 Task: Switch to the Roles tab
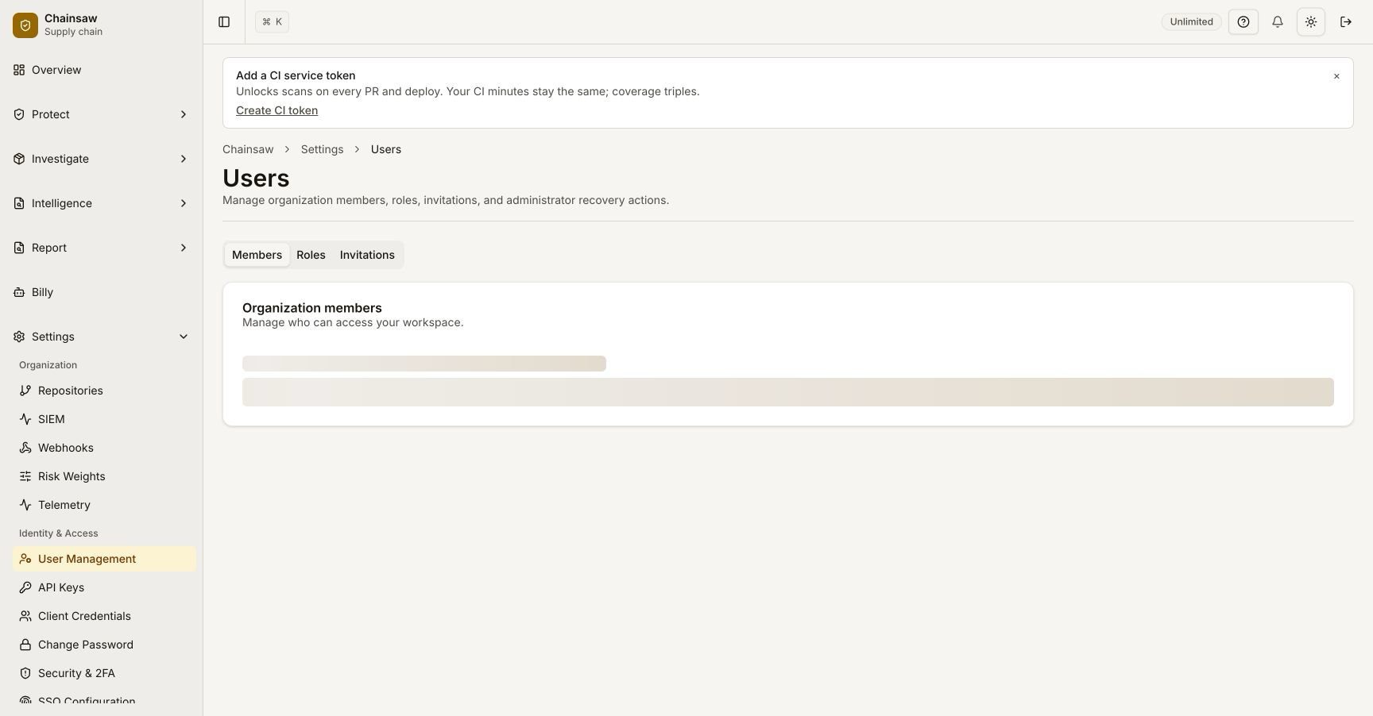pyautogui.click(x=311, y=255)
